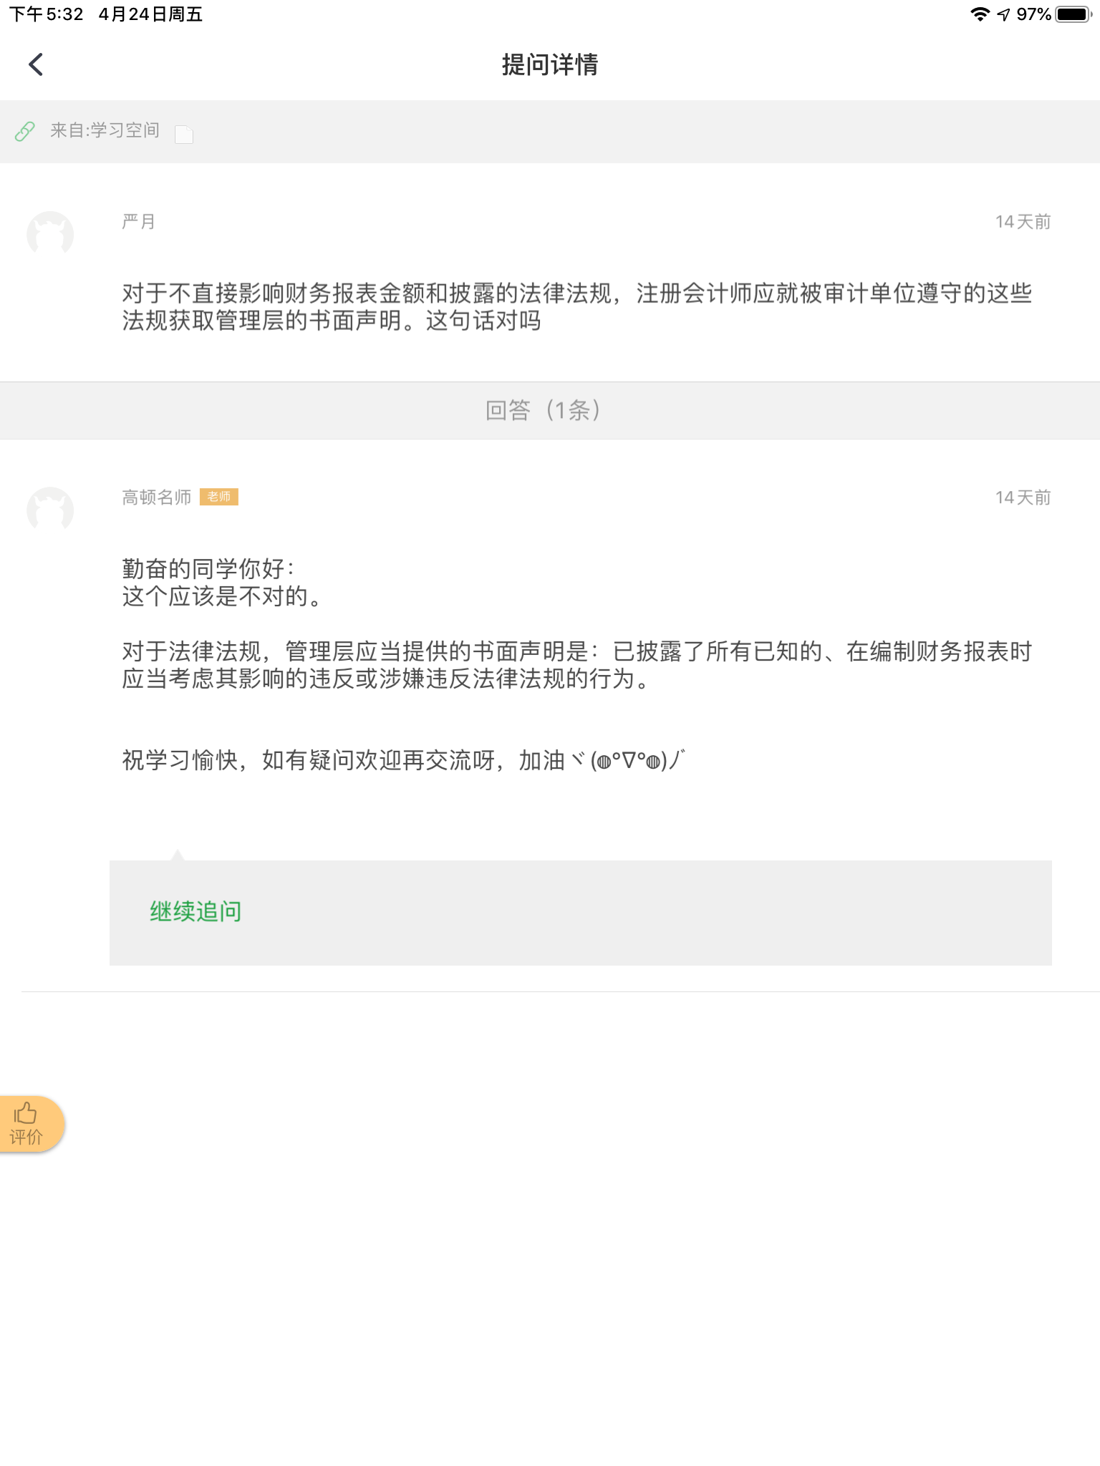Tap the Wi-Fi status icon
The height and width of the screenshot is (1466, 1100).
tap(980, 14)
